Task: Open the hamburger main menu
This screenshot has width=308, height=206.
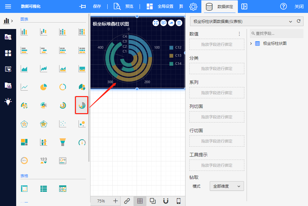Action: tap(8, 6)
